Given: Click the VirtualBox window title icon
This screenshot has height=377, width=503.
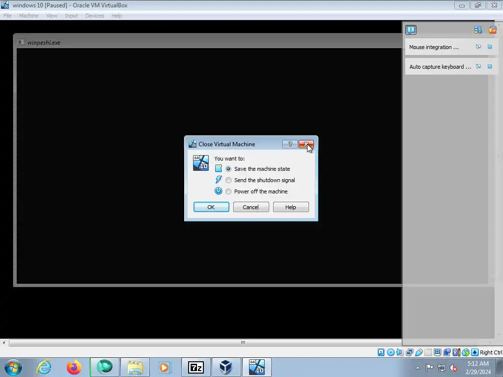Looking at the screenshot, I should point(5,5).
